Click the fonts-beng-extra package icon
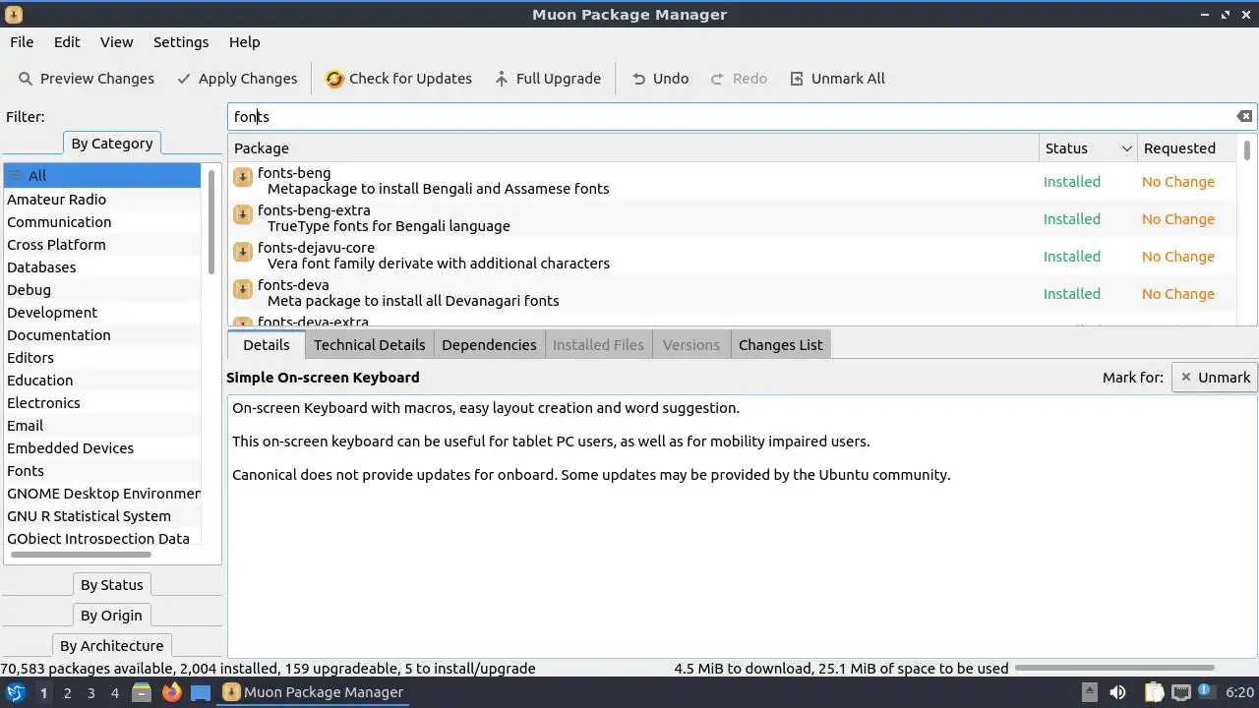1259x708 pixels. coord(242,214)
